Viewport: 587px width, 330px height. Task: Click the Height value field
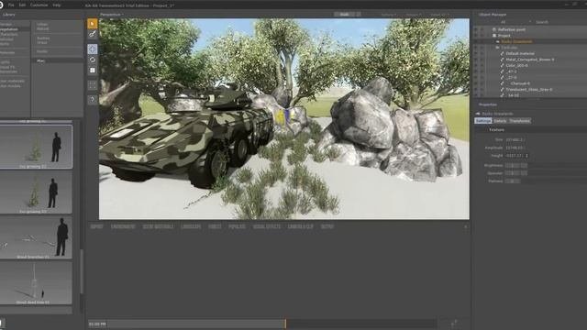516,155
